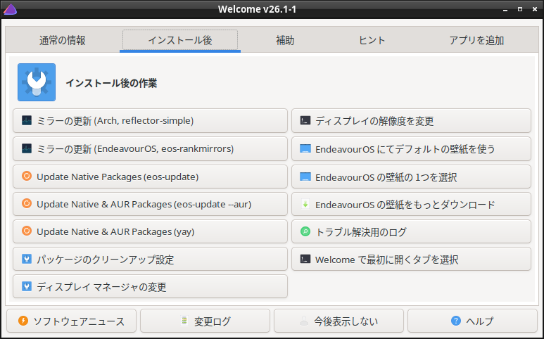Click the package cleanup settings icon
Screen dimensions: 544x339
[27, 260]
